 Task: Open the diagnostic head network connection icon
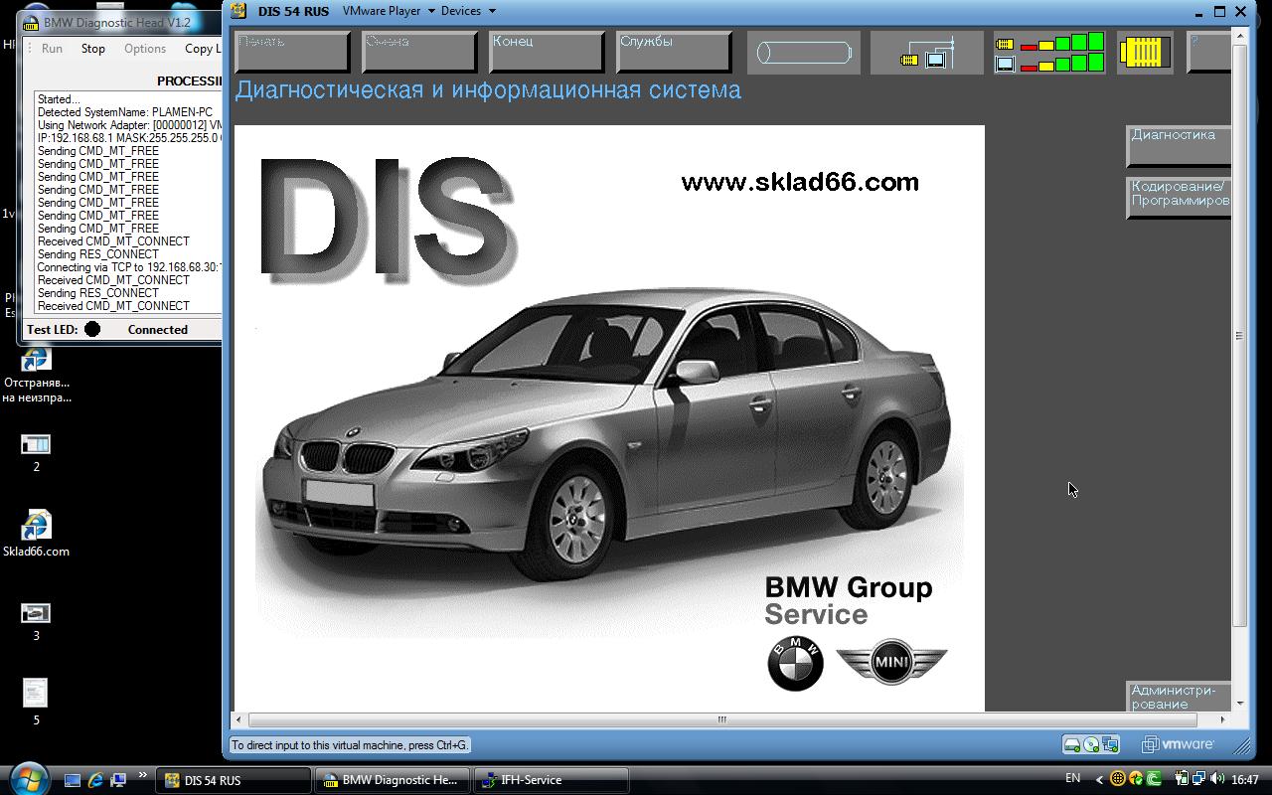click(926, 53)
